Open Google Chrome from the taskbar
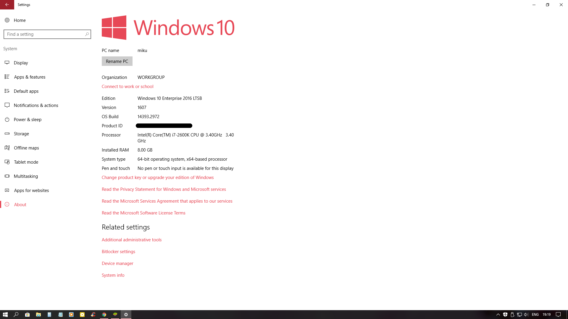Screen dimensions: 568x319 pos(104,315)
